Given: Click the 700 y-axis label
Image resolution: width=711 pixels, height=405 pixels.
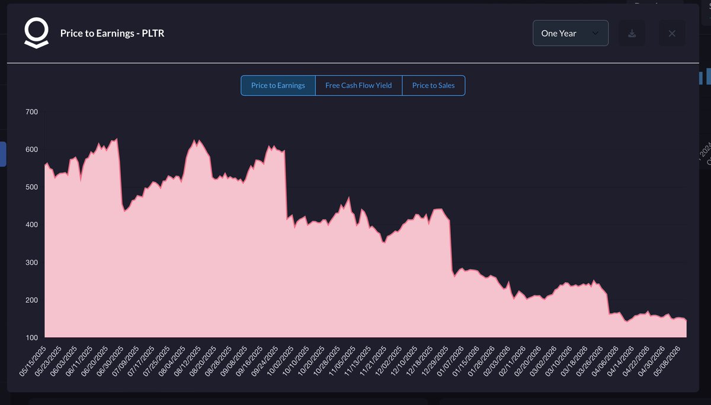Looking at the screenshot, I should tap(31, 112).
